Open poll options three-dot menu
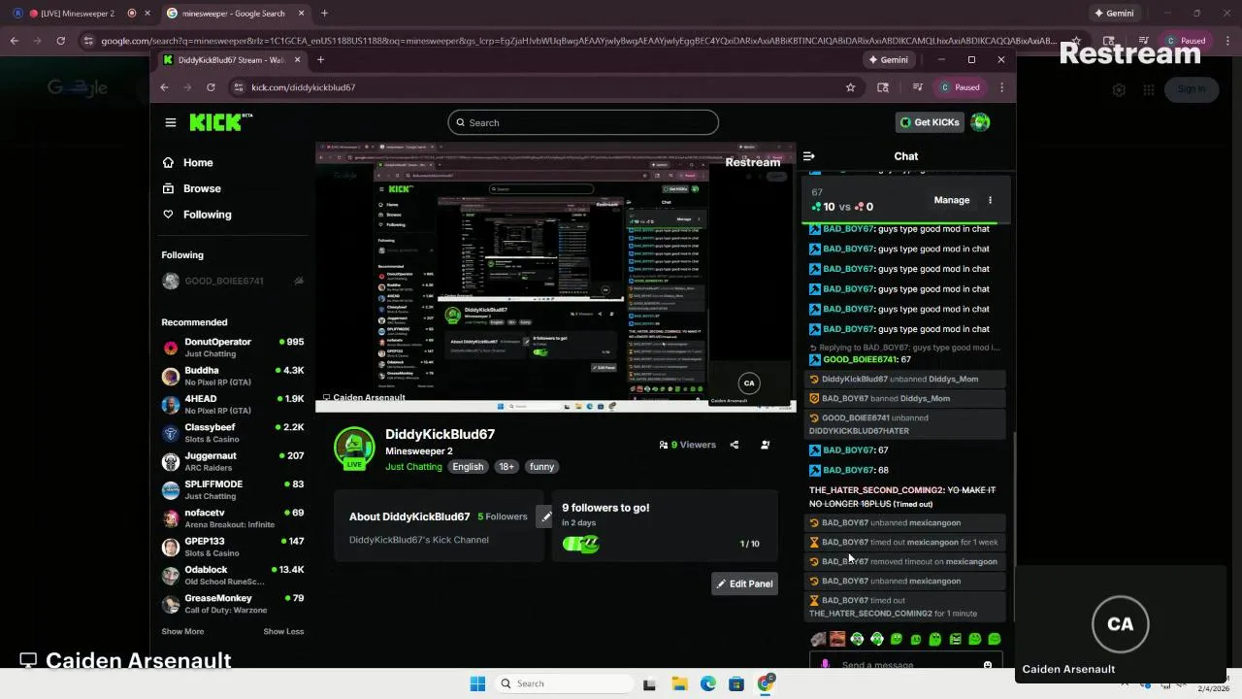Image resolution: width=1242 pixels, height=699 pixels. [x=990, y=200]
